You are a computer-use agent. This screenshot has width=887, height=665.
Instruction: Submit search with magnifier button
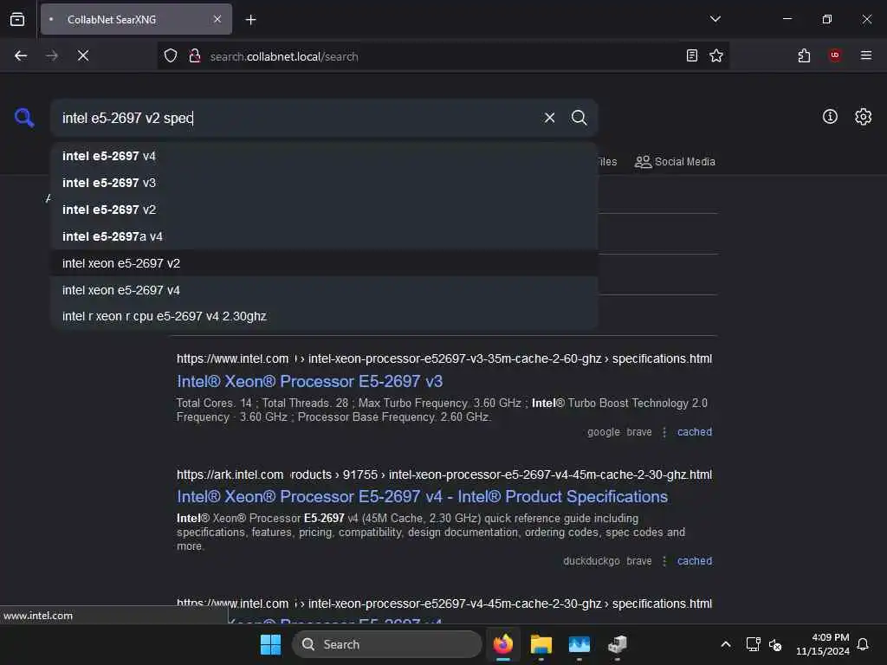(579, 118)
